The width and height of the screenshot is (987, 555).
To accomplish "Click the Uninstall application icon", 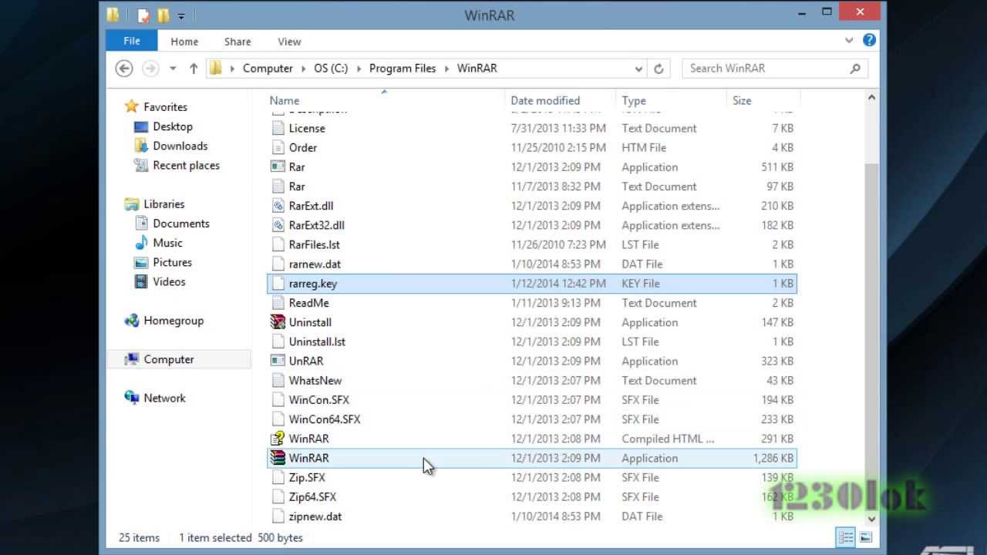I will pos(278,322).
